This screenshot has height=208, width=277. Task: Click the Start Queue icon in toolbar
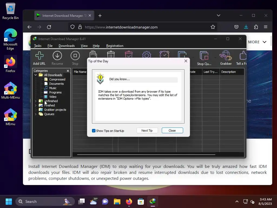182,55
